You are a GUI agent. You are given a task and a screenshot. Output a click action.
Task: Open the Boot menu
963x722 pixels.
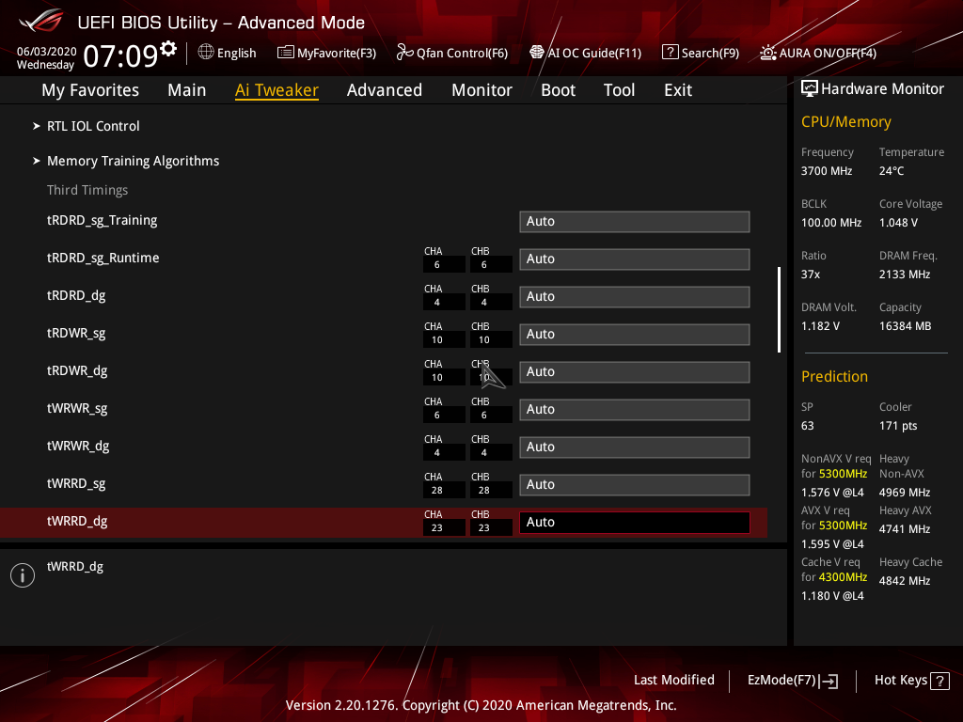[558, 89]
